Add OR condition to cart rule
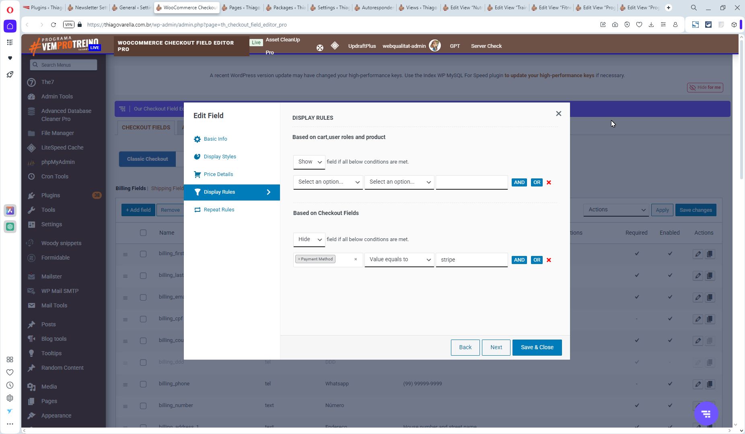Image resolution: width=745 pixels, height=434 pixels. (537, 182)
